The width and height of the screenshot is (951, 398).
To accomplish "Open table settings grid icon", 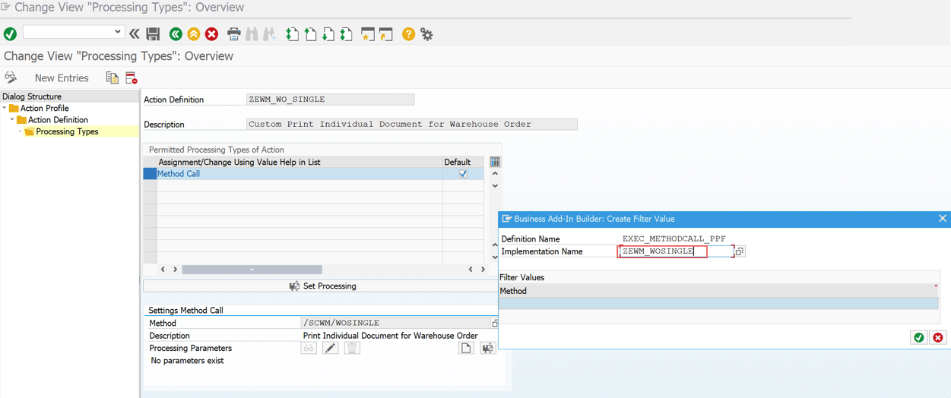I will pyautogui.click(x=495, y=162).
